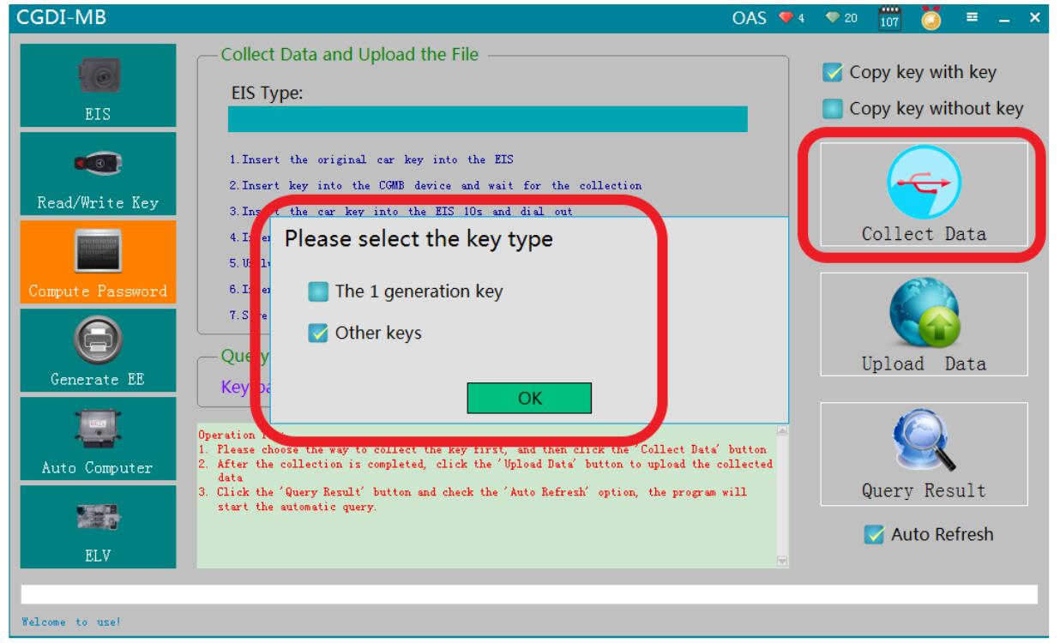Toggle the 'Other keys' checkbox
The width and height of the screenshot is (1060, 643).
tap(318, 334)
